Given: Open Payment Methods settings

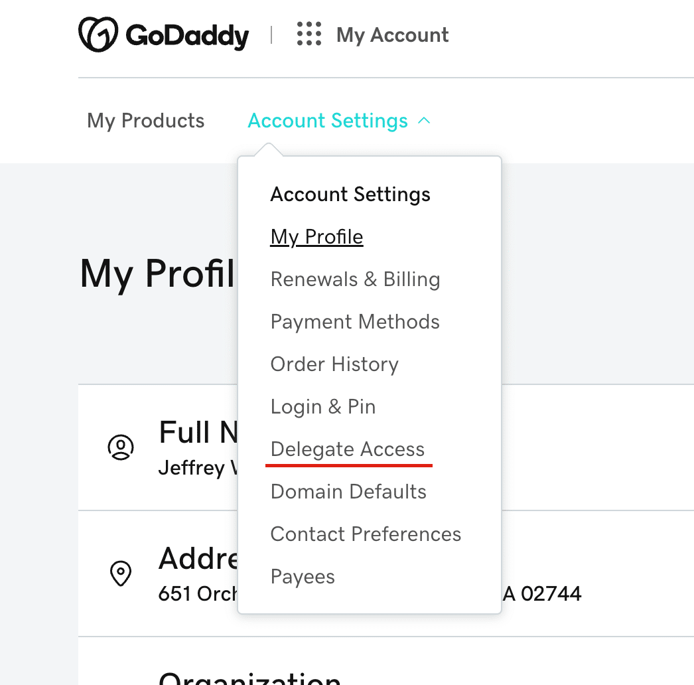Looking at the screenshot, I should click(355, 322).
